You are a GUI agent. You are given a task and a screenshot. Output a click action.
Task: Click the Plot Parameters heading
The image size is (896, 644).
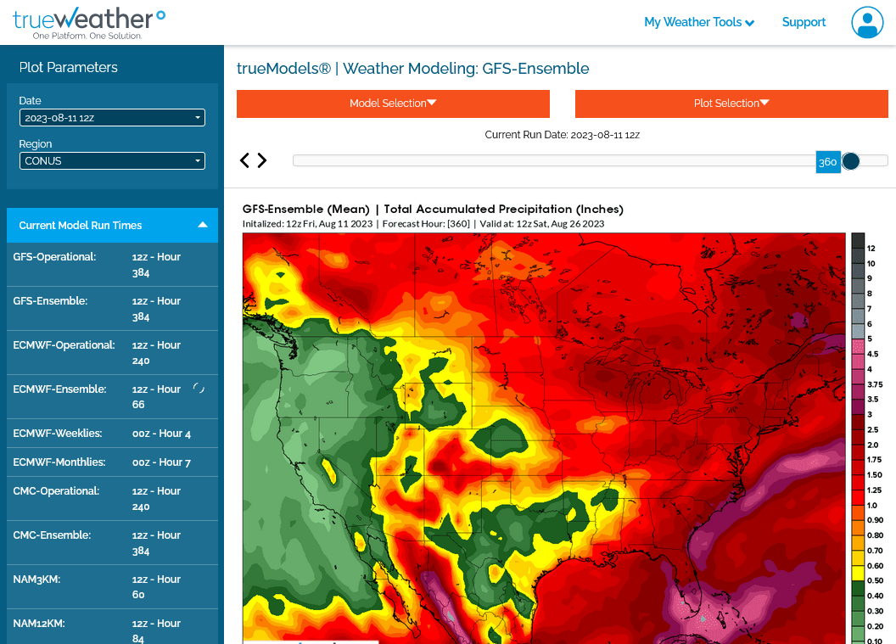(x=69, y=67)
